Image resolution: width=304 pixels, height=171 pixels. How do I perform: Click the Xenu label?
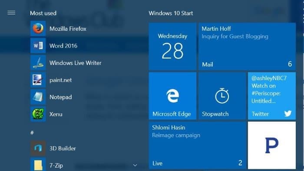tap(56, 114)
